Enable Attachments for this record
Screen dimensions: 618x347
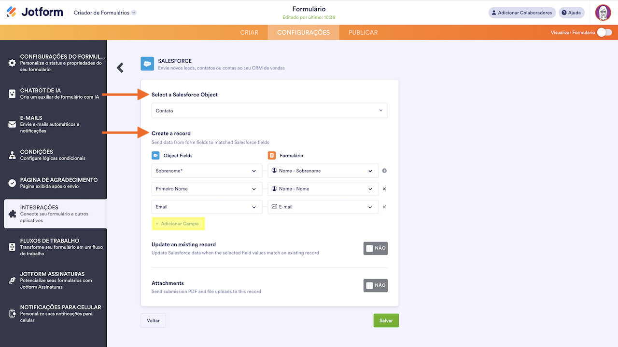pos(376,285)
